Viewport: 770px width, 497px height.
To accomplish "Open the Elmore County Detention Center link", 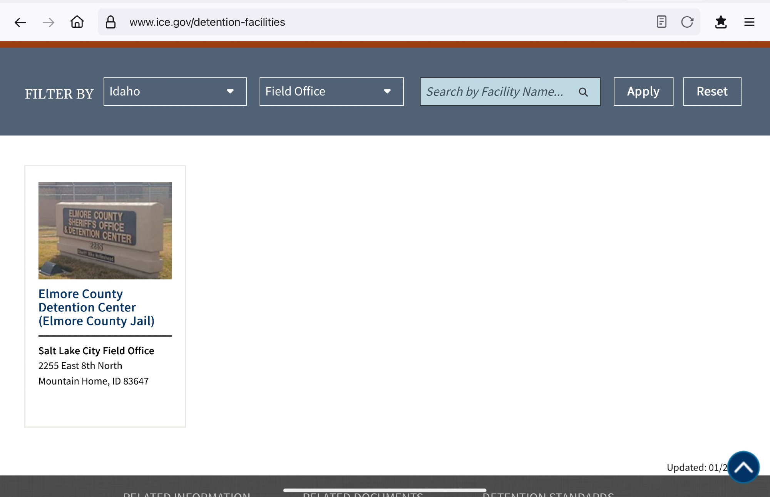I will tap(96, 307).
